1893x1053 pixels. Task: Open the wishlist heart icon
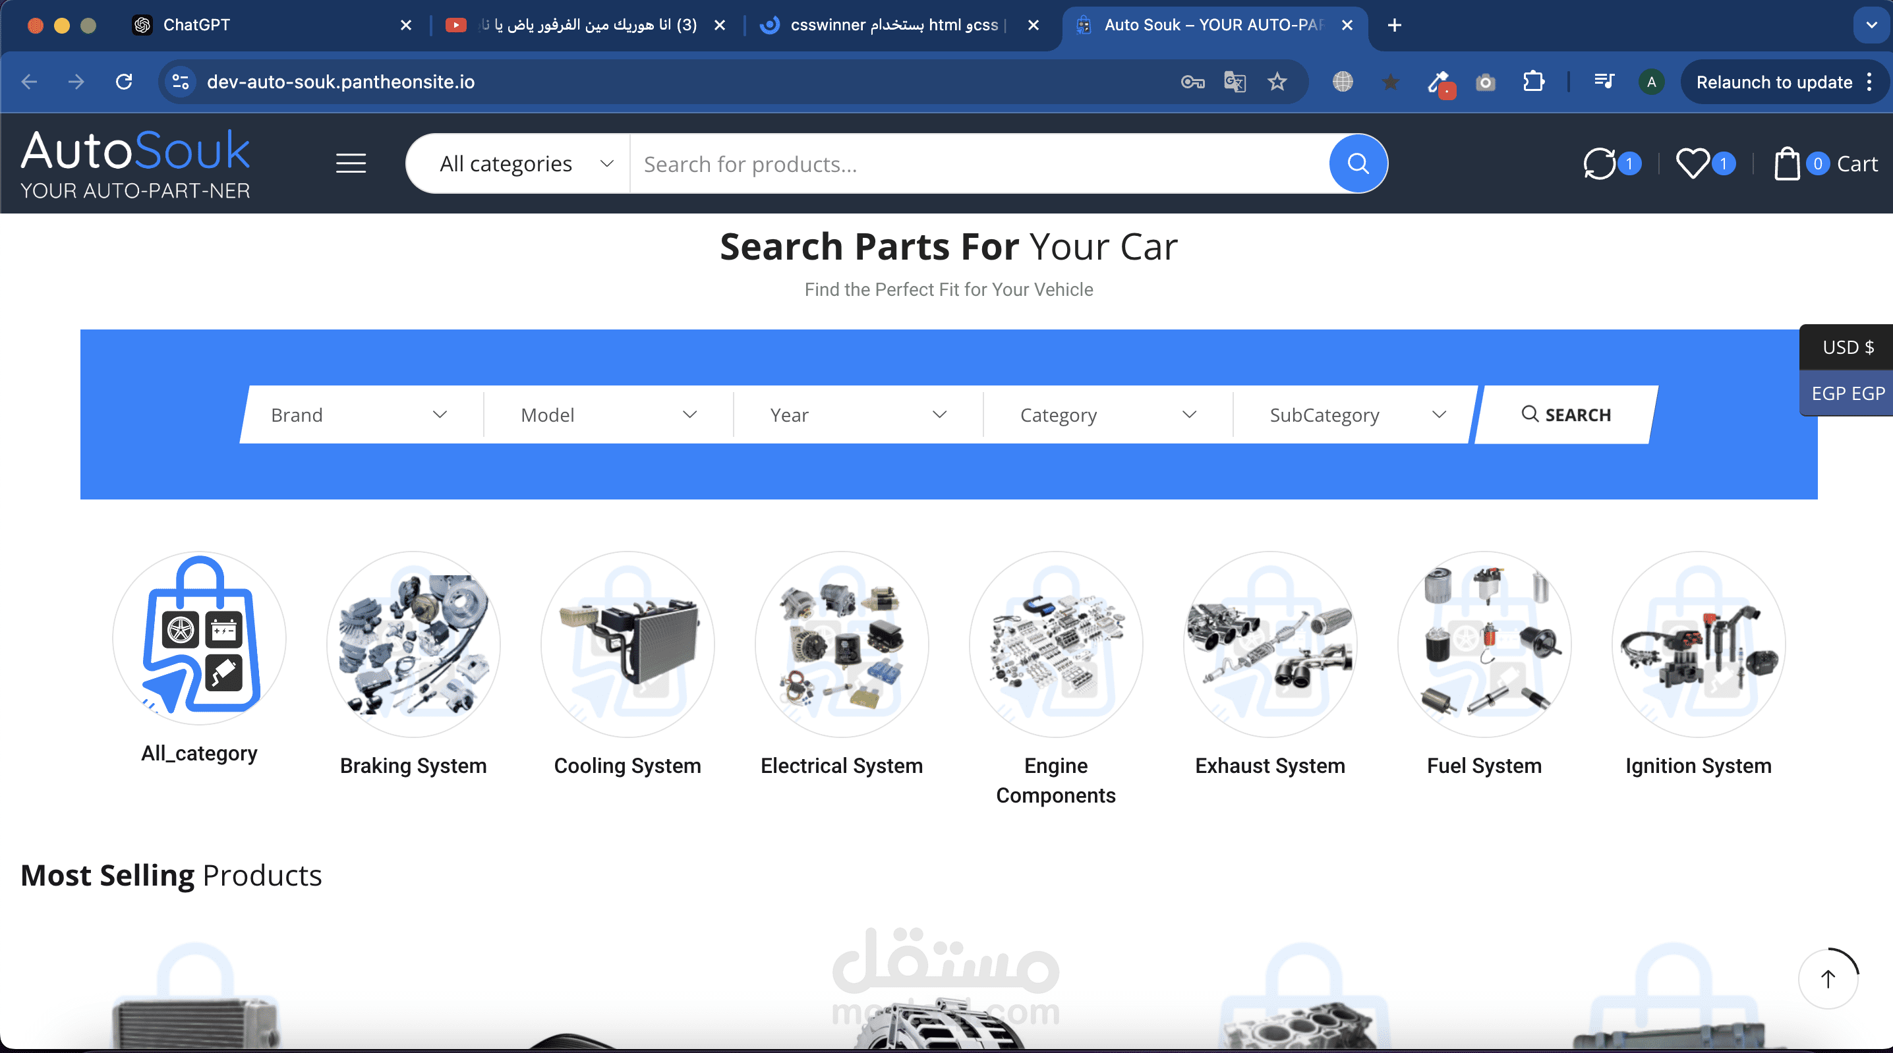click(1693, 163)
